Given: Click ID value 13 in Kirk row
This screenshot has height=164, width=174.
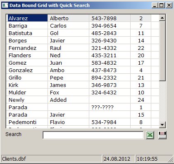Looking at the screenshot, I should 141,85.
